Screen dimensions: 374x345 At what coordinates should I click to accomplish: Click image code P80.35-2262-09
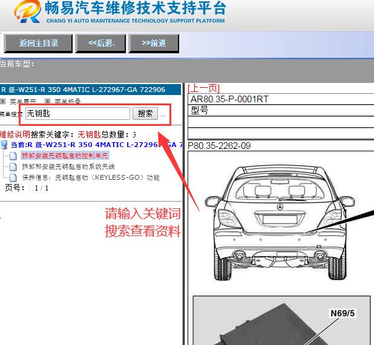click(219, 146)
